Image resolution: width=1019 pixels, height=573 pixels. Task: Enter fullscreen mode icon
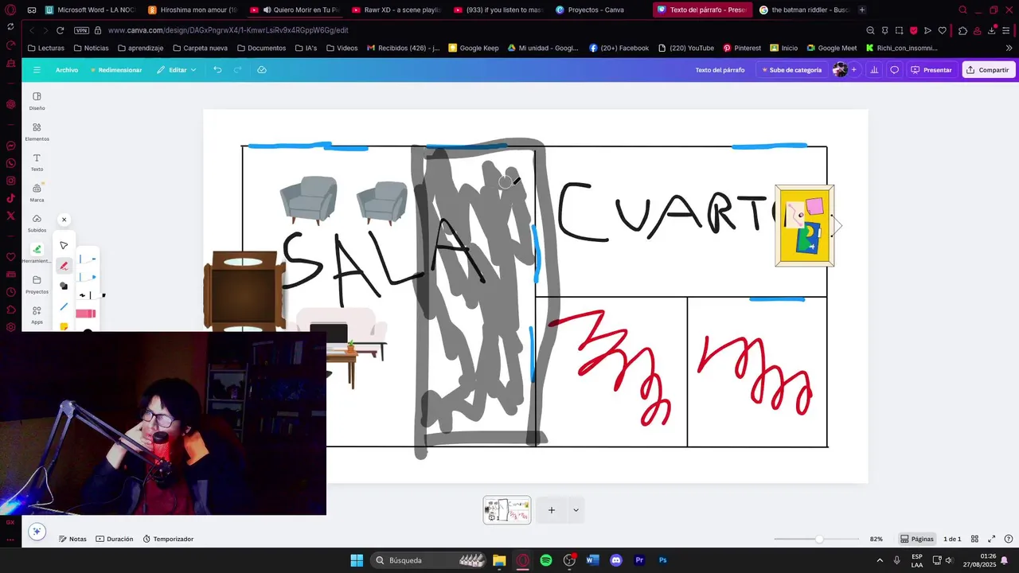992,539
